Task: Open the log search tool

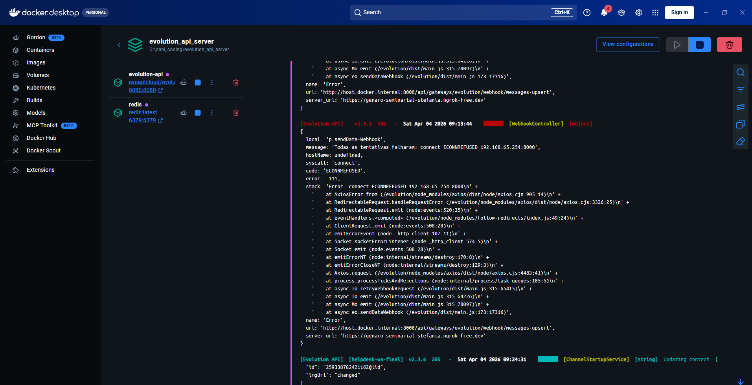Action: click(x=741, y=72)
